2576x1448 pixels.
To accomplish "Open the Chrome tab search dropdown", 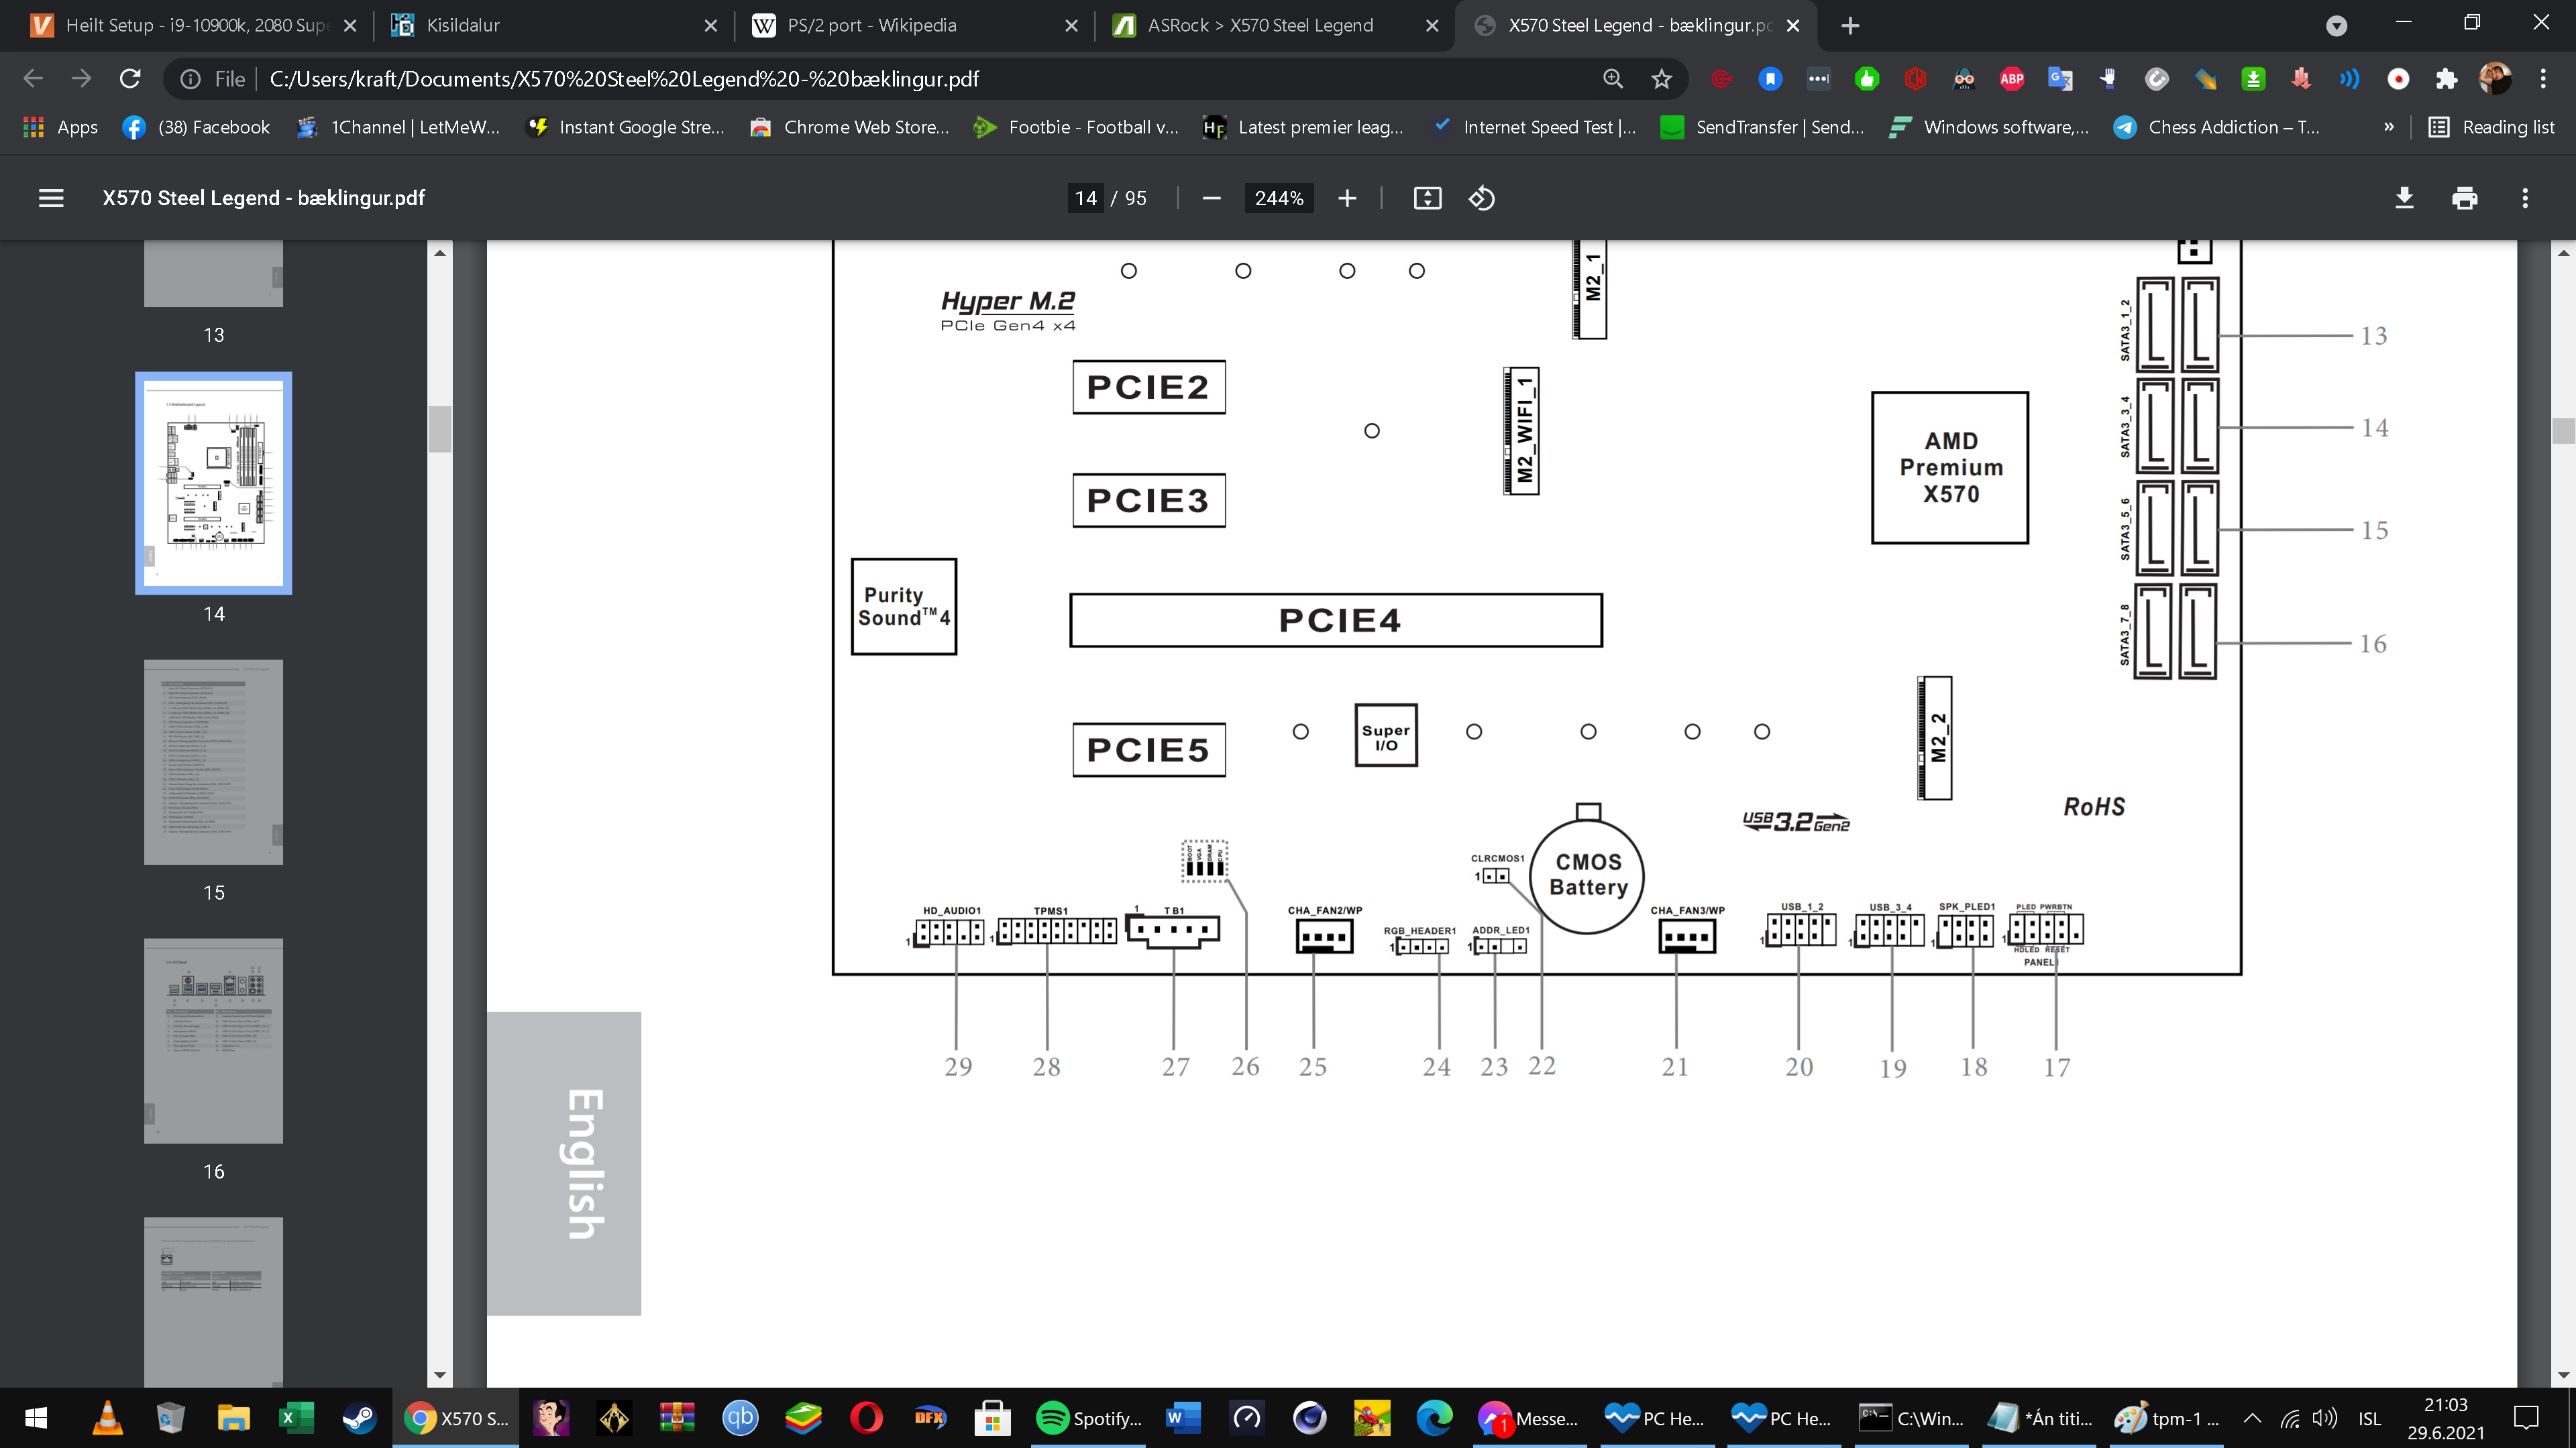I will click(2336, 25).
